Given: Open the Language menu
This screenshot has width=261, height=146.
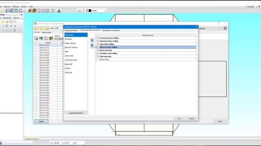Looking at the screenshot, I should coord(250,6).
